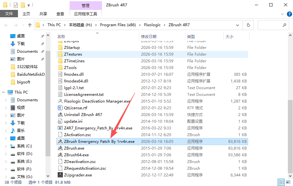Screen dimensions: 293x186
Task: Switch to the large icons view layout
Action: 289,182
